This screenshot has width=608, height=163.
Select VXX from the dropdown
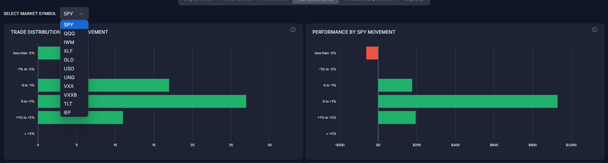[x=74, y=86]
